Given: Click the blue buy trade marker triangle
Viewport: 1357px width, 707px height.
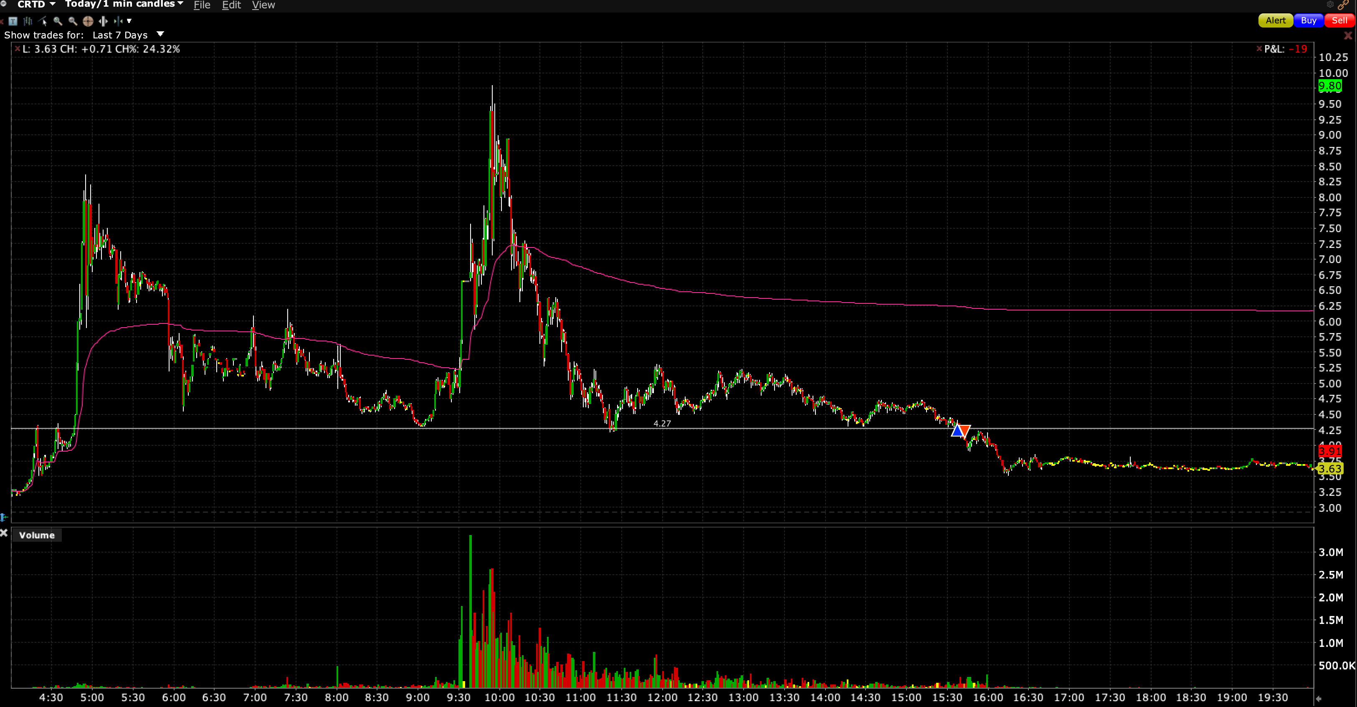Looking at the screenshot, I should (957, 432).
